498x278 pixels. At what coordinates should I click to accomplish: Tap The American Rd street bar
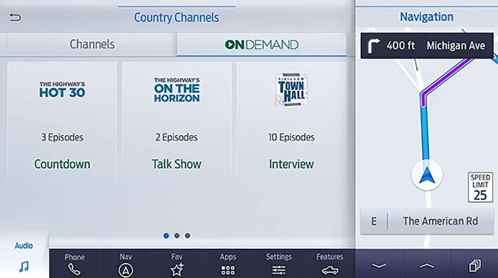point(427,222)
